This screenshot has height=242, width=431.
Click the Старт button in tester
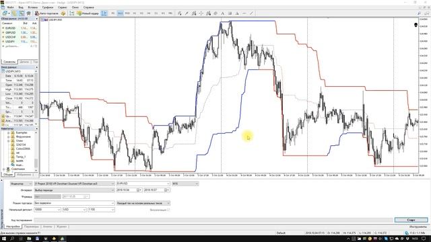411,220
